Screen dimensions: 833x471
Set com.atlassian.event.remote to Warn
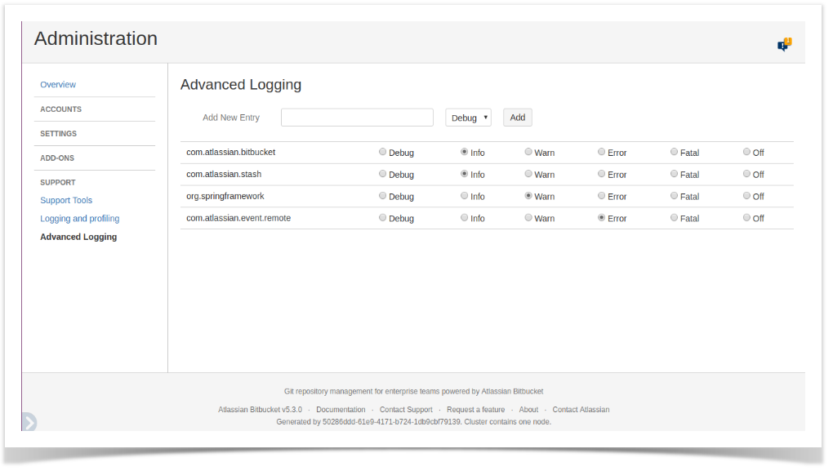(x=528, y=217)
